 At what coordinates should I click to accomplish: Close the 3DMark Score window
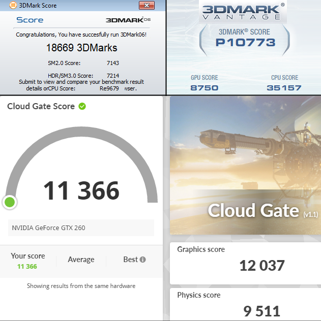[x=147, y=6]
